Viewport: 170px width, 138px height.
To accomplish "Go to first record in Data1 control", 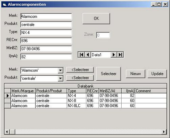I will click(x=81, y=55).
